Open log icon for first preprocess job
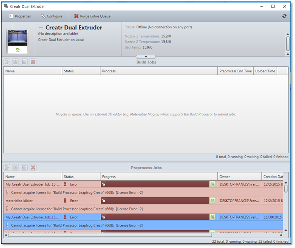This screenshot has height=248, width=295. (212, 184)
